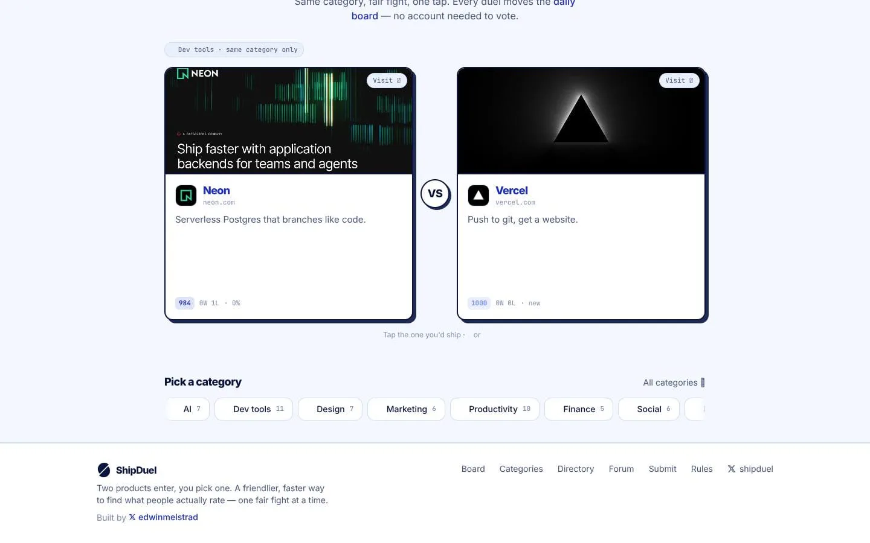Click the VS badge between the cards
The width and height of the screenshot is (870, 543).
(435, 194)
